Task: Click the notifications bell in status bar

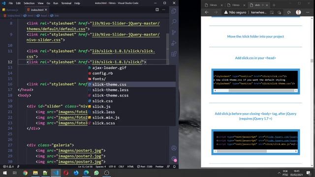Action: pyautogui.click(x=174, y=167)
